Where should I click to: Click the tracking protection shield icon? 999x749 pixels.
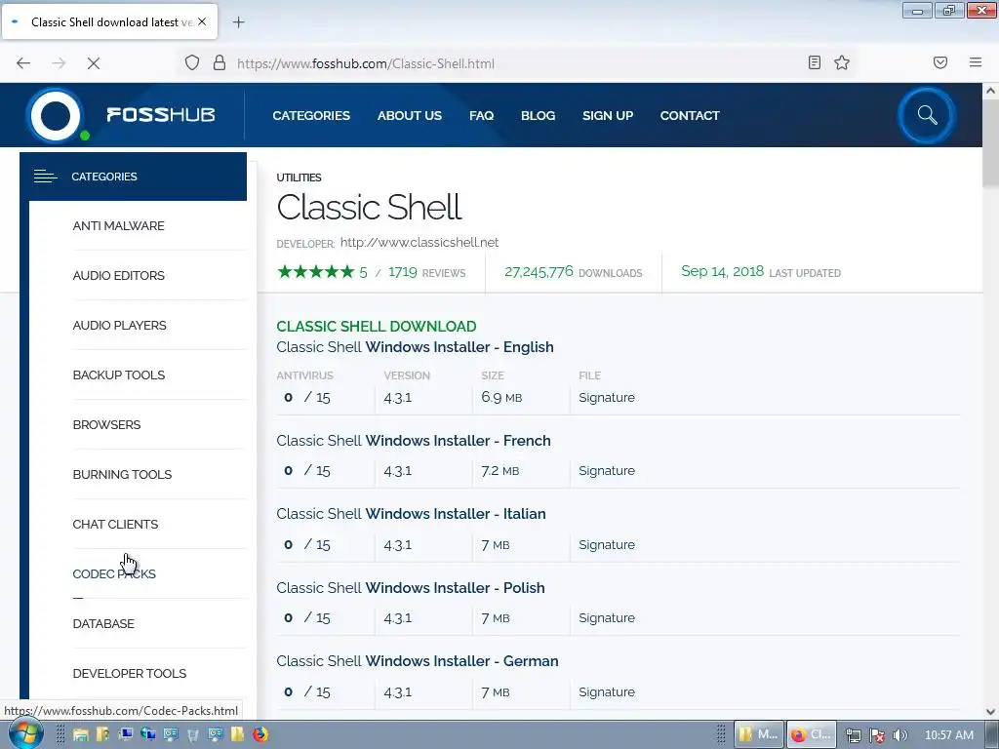tap(192, 62)
